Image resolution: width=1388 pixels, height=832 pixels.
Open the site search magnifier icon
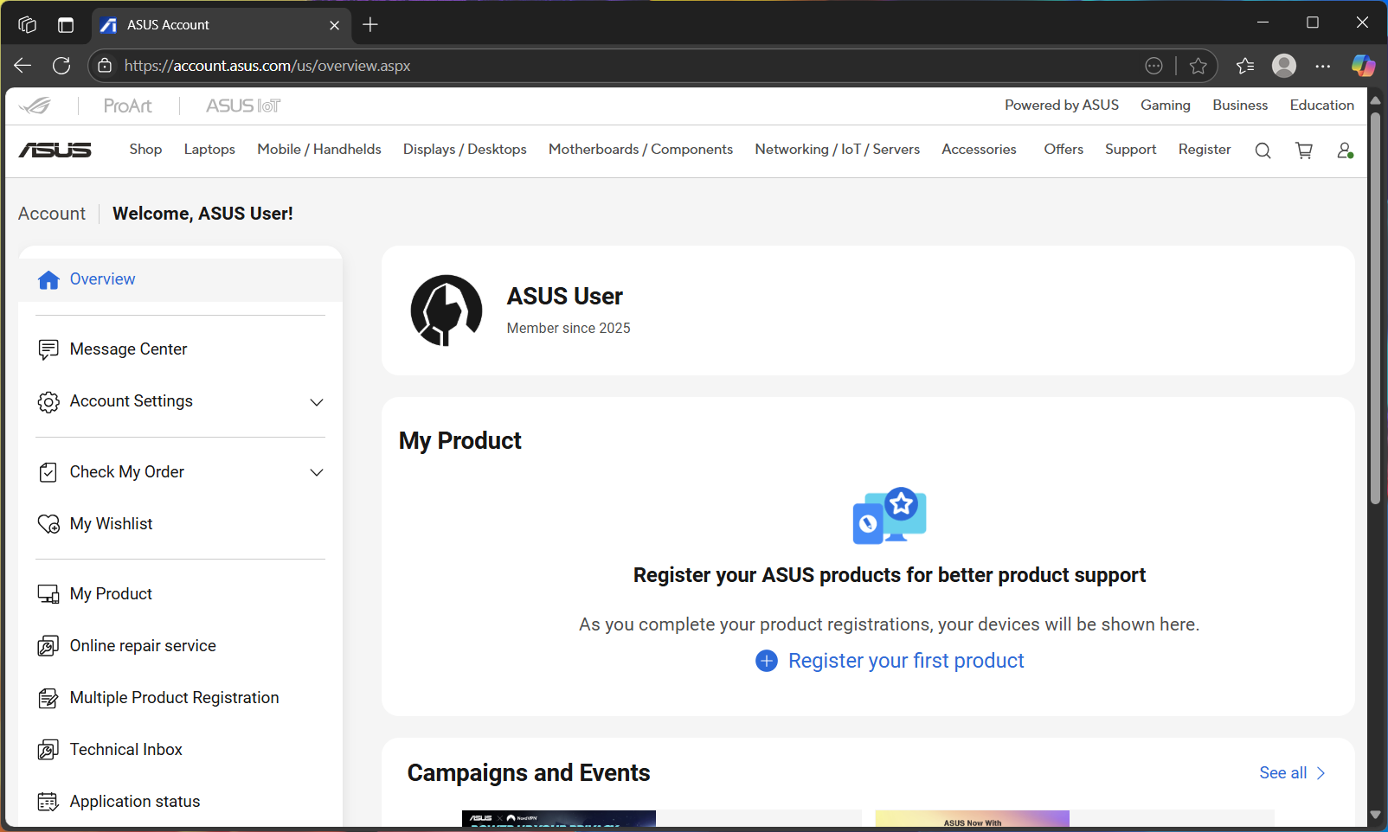click(x=1263, y=150)
